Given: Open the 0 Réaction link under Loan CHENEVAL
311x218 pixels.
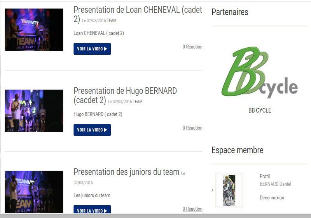Looking at the screenshot, I should click(x=192, y=47).
